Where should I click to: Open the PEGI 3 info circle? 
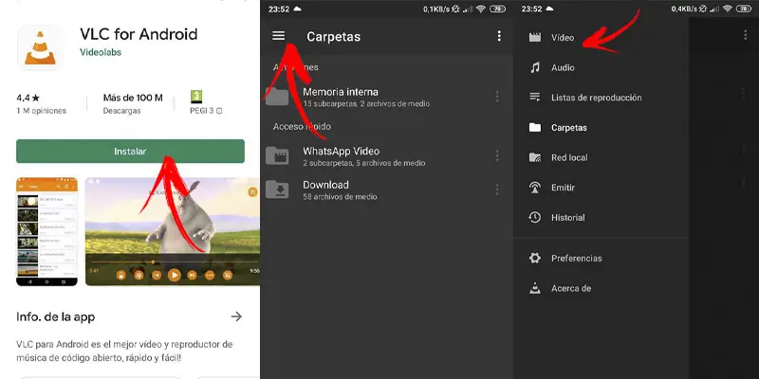(x=219, y=111)
